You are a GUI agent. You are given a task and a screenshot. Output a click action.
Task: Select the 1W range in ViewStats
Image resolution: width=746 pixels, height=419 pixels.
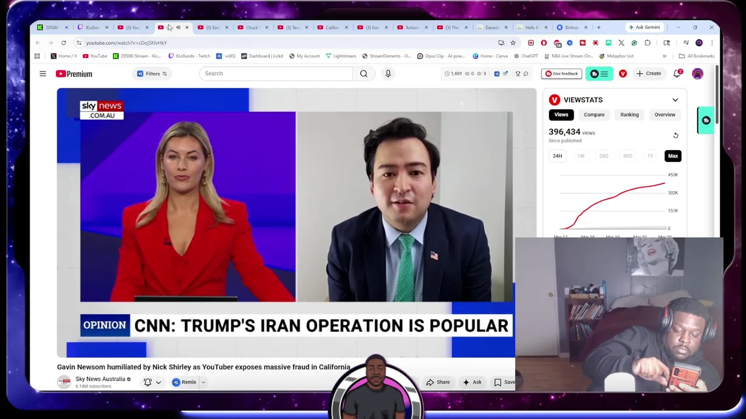pos(580,156)
